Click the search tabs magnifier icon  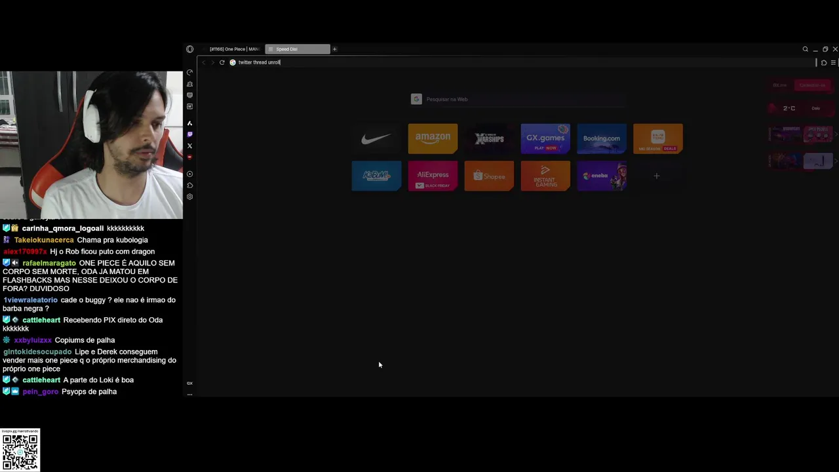coord(806,49)
